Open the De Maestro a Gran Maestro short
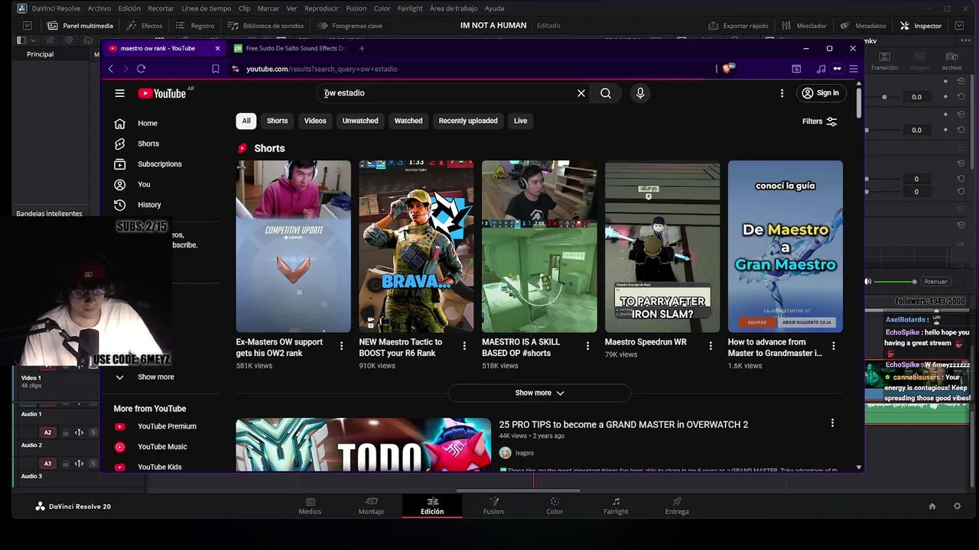Viewport: 979px width, 550px height. click(x=785, y=247)
